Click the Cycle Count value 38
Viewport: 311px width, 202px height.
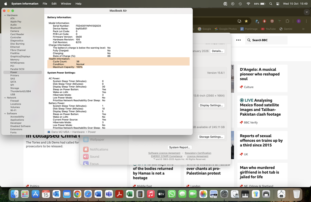78,62
